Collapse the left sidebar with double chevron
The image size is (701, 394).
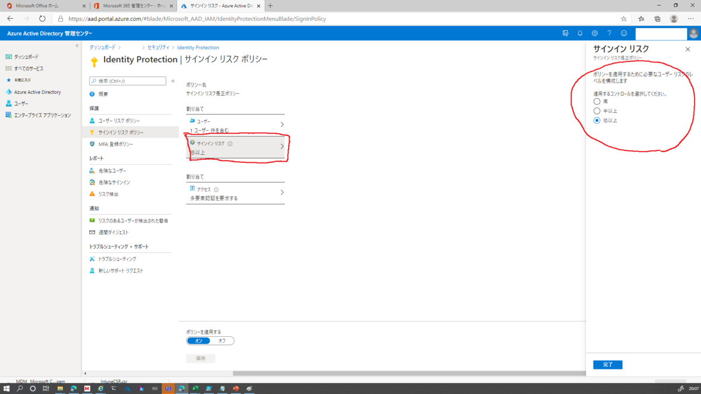pos(77,46)
